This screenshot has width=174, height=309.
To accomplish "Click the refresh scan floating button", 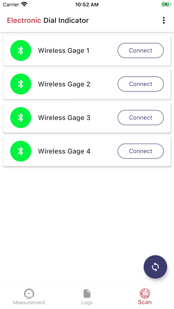I will pos(155,267).
